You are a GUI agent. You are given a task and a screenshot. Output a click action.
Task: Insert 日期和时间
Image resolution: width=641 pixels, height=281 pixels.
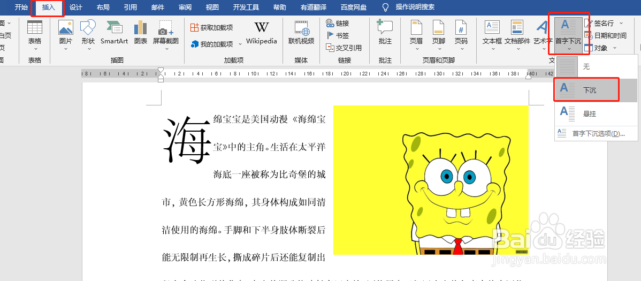point(606,35)
